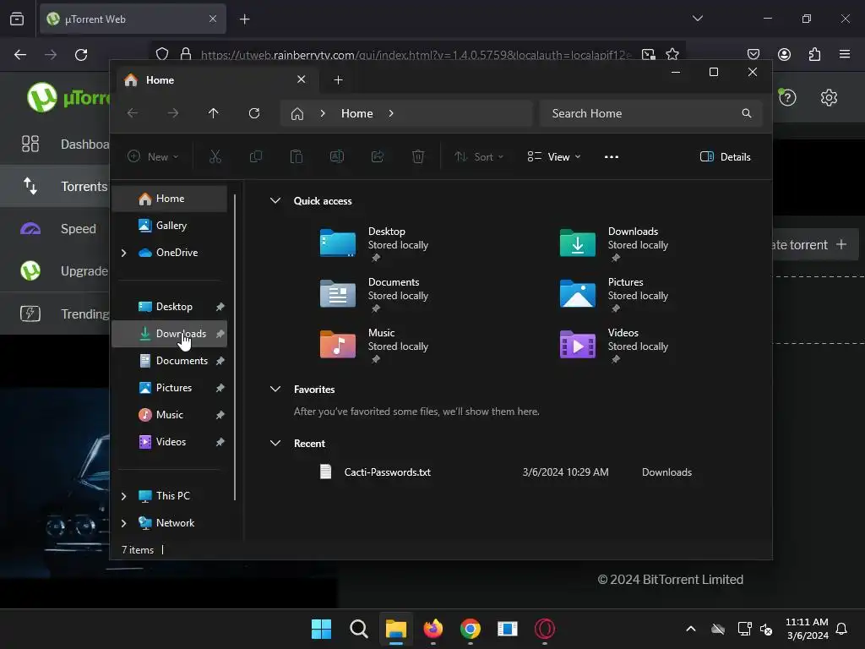Reload page in Firefox window
This screenshot has height=649, width=865.
click(81, 55)
